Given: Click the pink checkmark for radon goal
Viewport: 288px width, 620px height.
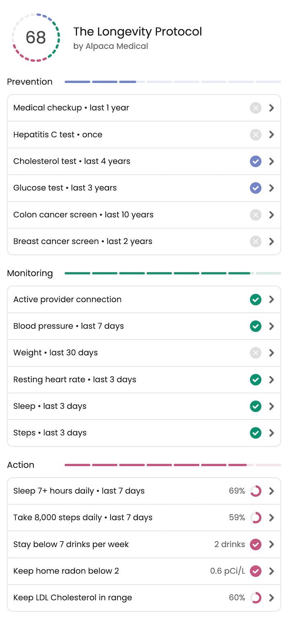Looking at the screenshot, I should pyautogui.click(x=255, y=571).
